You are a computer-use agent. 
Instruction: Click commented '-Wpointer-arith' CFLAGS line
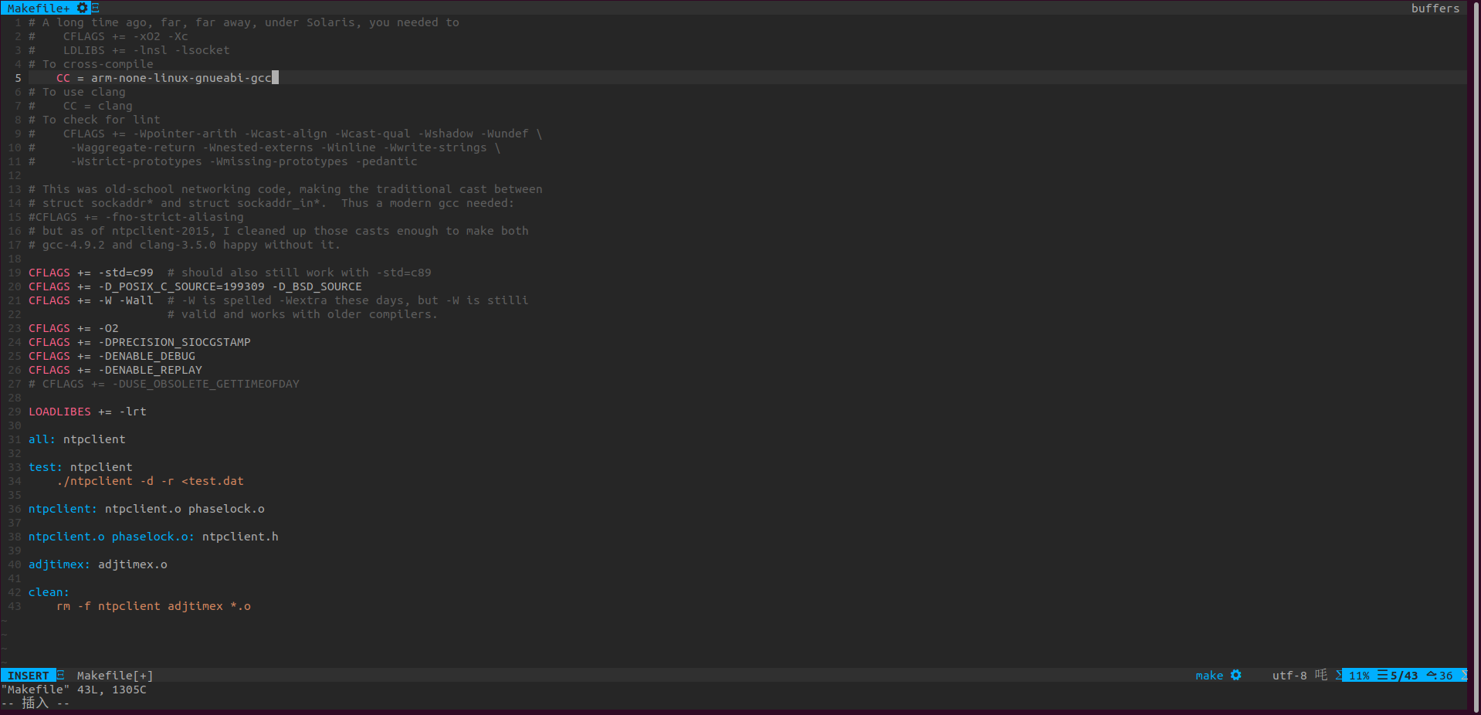(x=285, y=133)
